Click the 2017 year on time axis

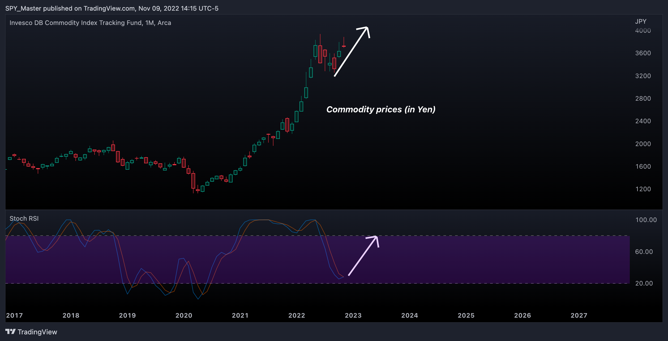click(x=14, y=316)
